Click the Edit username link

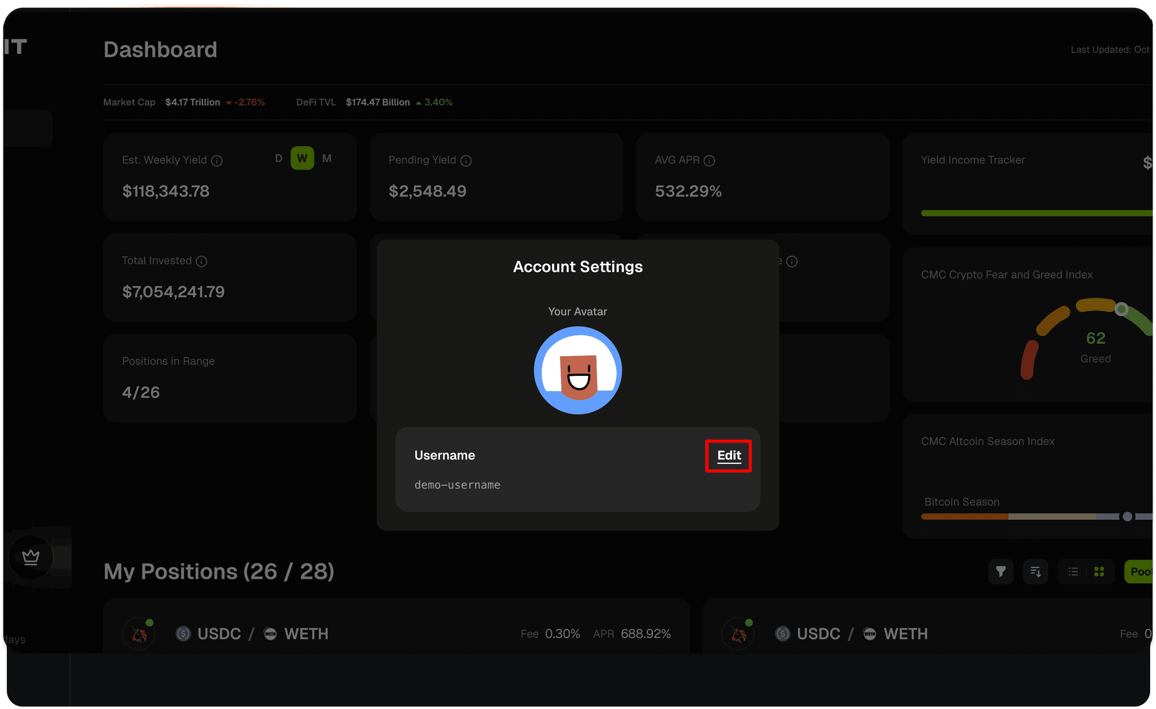tap(729, 456)
